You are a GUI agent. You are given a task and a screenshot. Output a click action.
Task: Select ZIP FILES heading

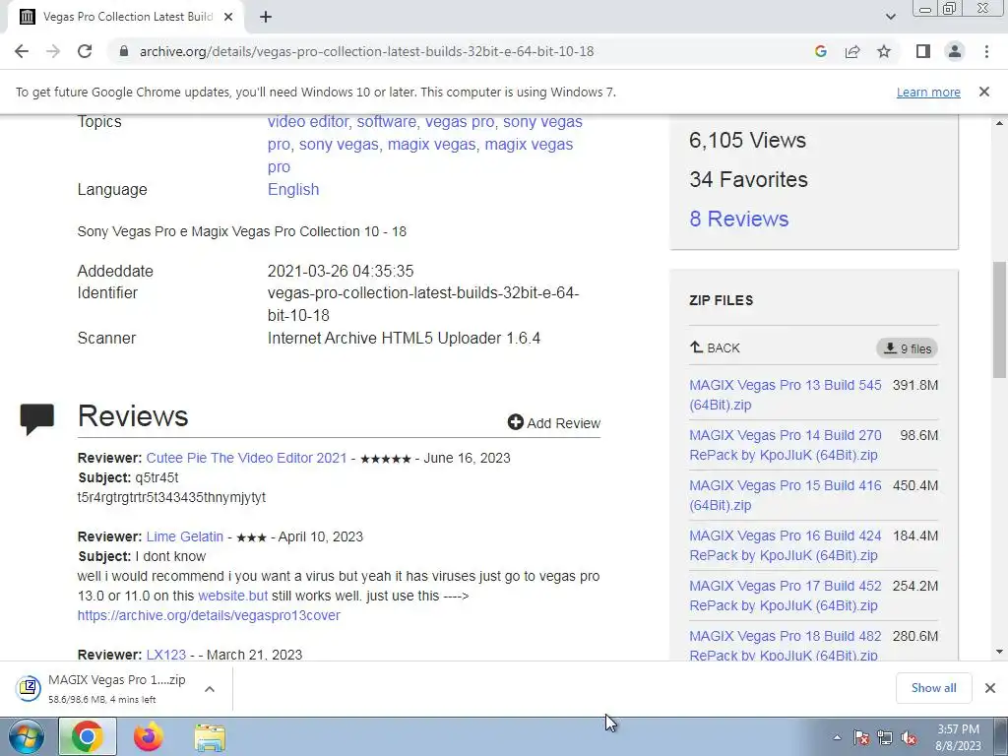[722, 300]
